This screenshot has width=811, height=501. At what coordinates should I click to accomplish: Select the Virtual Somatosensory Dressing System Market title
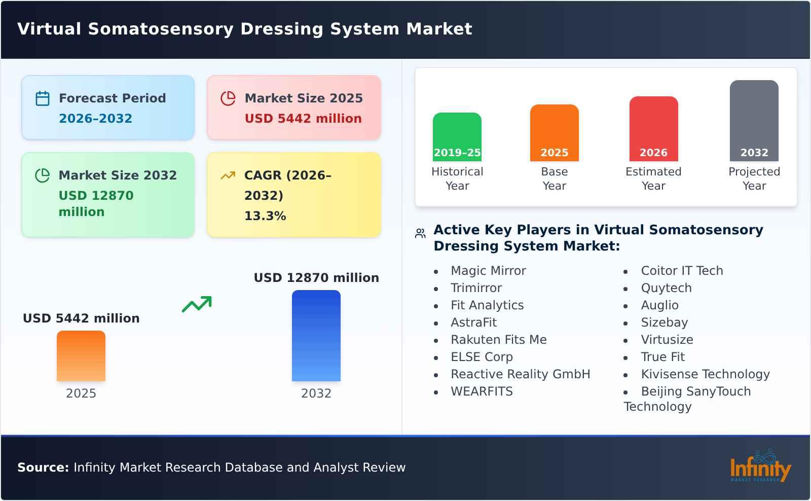pyautogui.click(x=245, y=29)
